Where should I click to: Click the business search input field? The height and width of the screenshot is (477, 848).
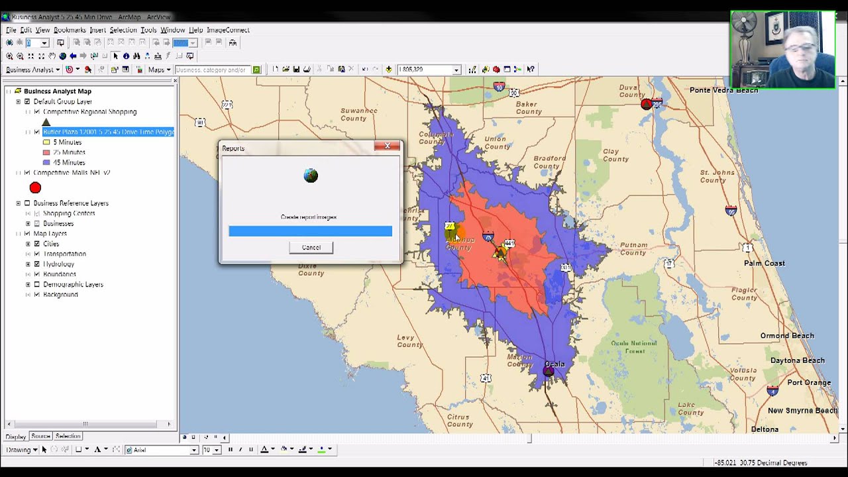tap(213, 70)
